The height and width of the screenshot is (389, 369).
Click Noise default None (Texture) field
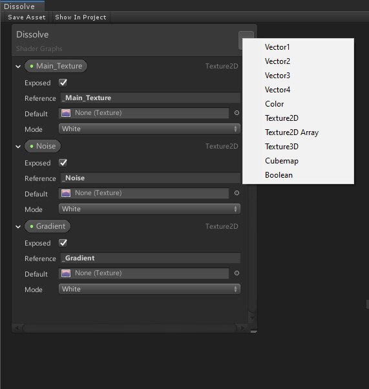click(143, 193)
